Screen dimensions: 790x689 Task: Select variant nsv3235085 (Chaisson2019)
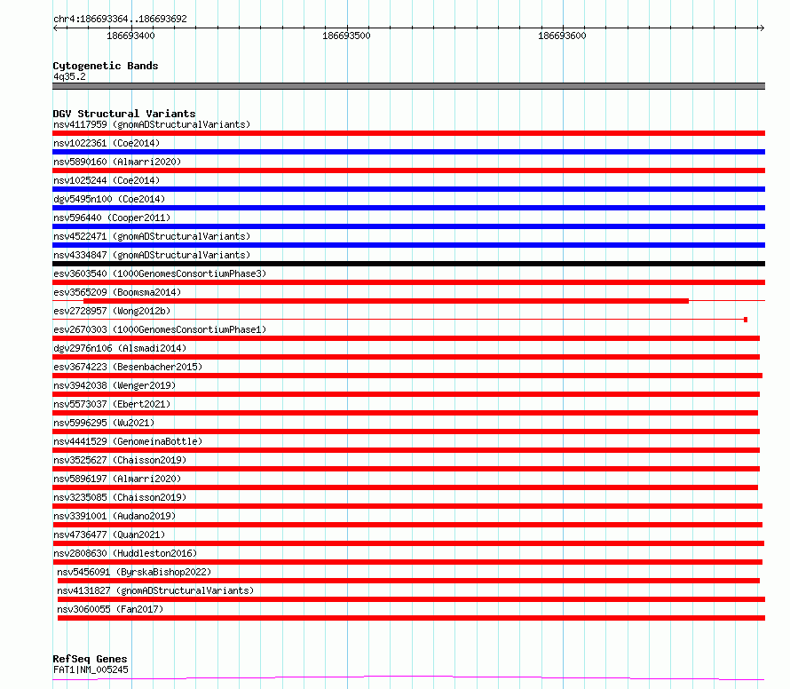point(120,497)
